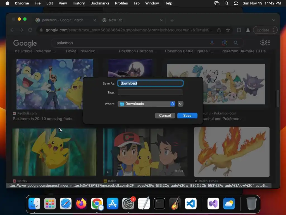Open a new tab with plus button

(172, 20)
